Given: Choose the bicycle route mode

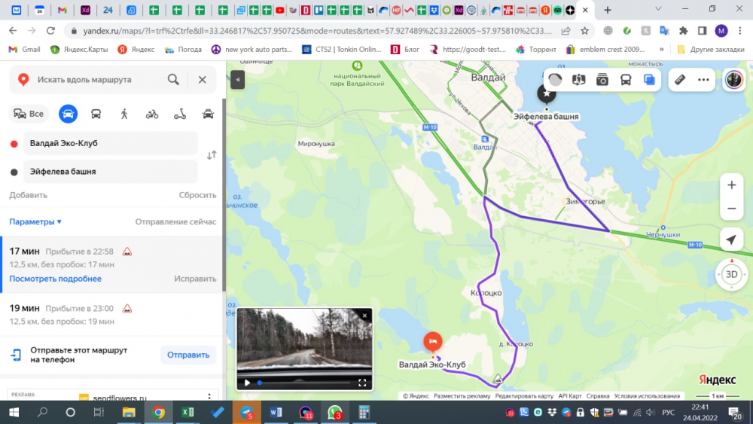Looking at the screenshot, I should coord(152,114).
